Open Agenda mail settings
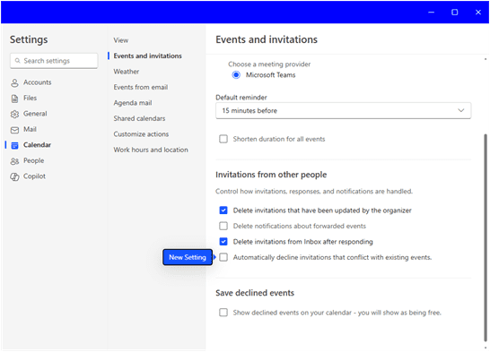This screenshot has height=352, width=490. [x=133, y=103]
